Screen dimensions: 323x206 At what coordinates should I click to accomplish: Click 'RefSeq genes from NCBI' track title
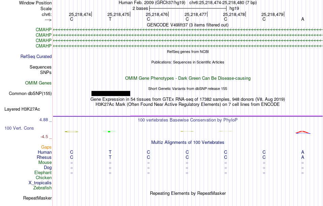[x=188, y=52]
